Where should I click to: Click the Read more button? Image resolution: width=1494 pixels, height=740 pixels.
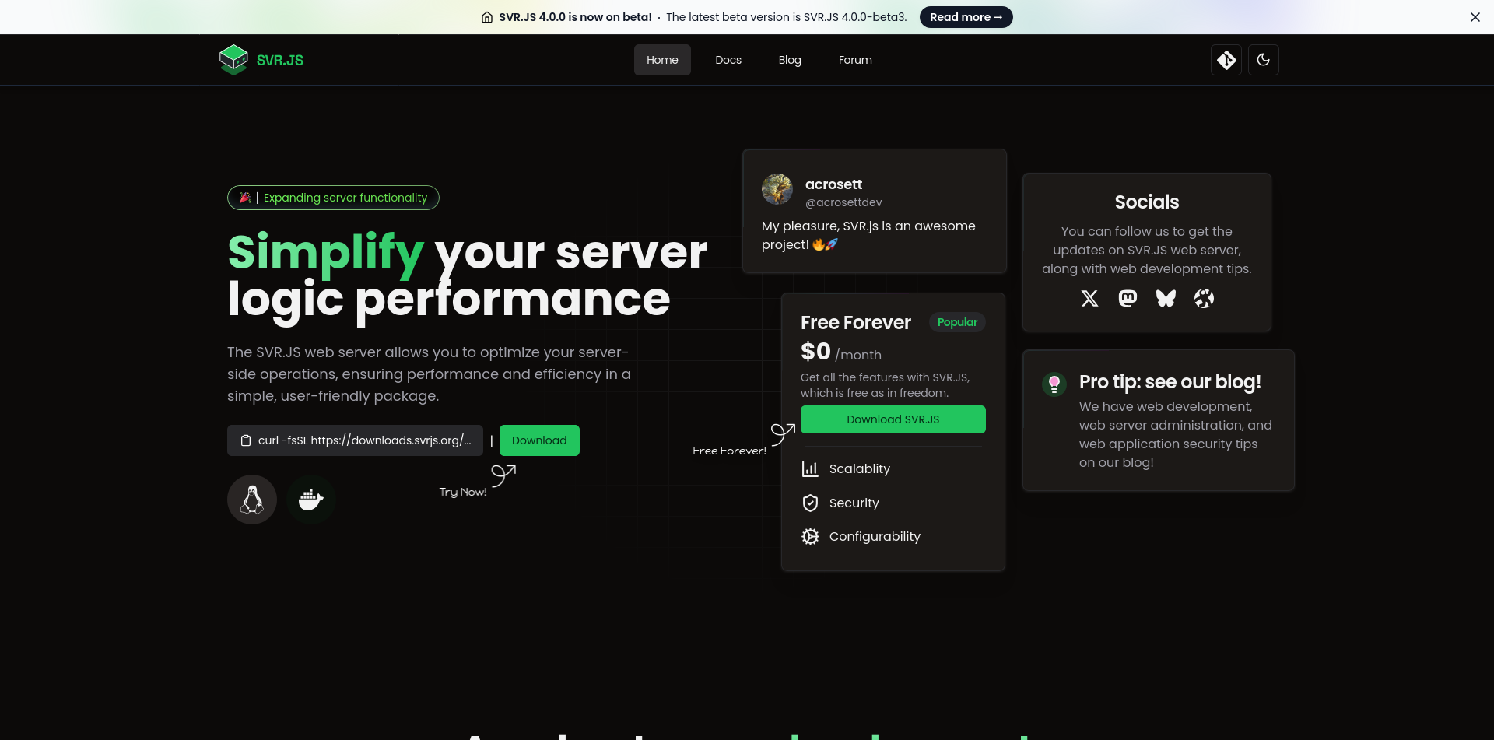966,17
